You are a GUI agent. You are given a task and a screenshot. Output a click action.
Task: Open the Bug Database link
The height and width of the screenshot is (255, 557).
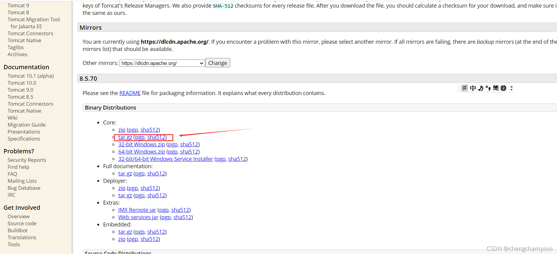(x=24, y=188)
